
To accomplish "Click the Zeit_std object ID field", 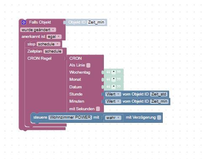I will point(159,94).
